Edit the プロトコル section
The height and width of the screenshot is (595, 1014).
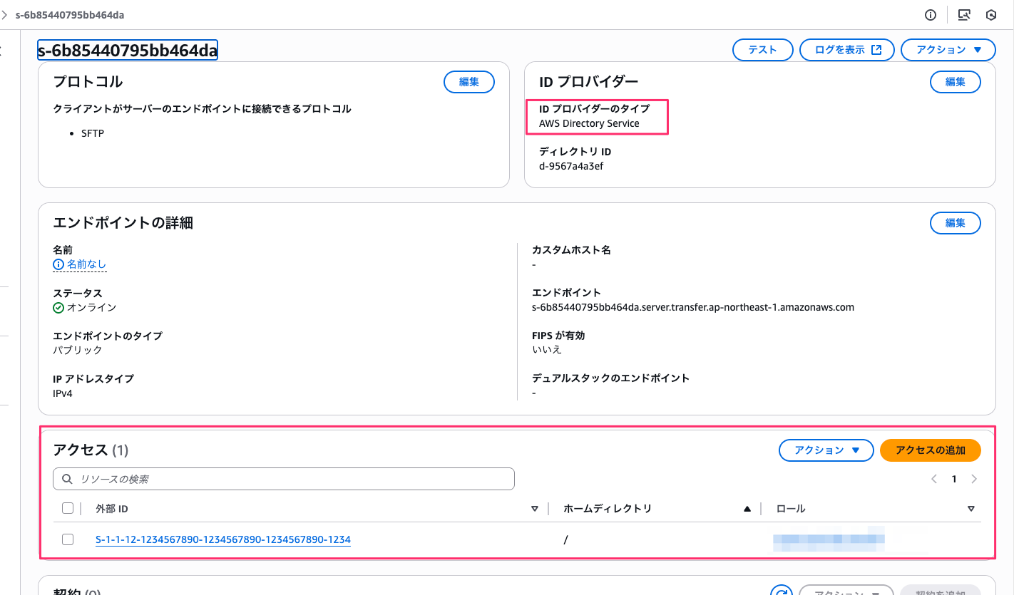[468, 82]
